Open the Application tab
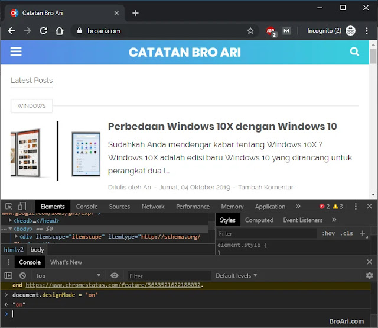The image size is (378, 328). click(x=270, y=207)
